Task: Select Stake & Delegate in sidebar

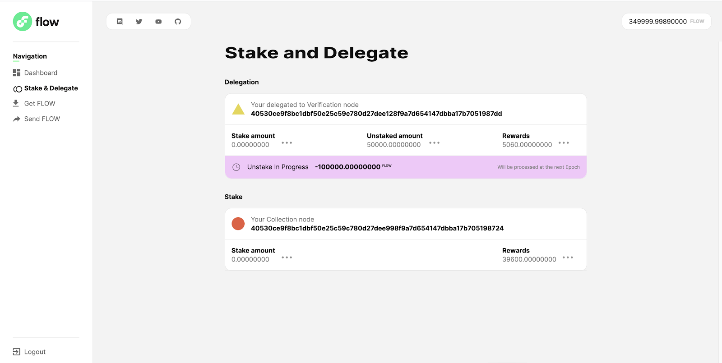Action: 51,88
